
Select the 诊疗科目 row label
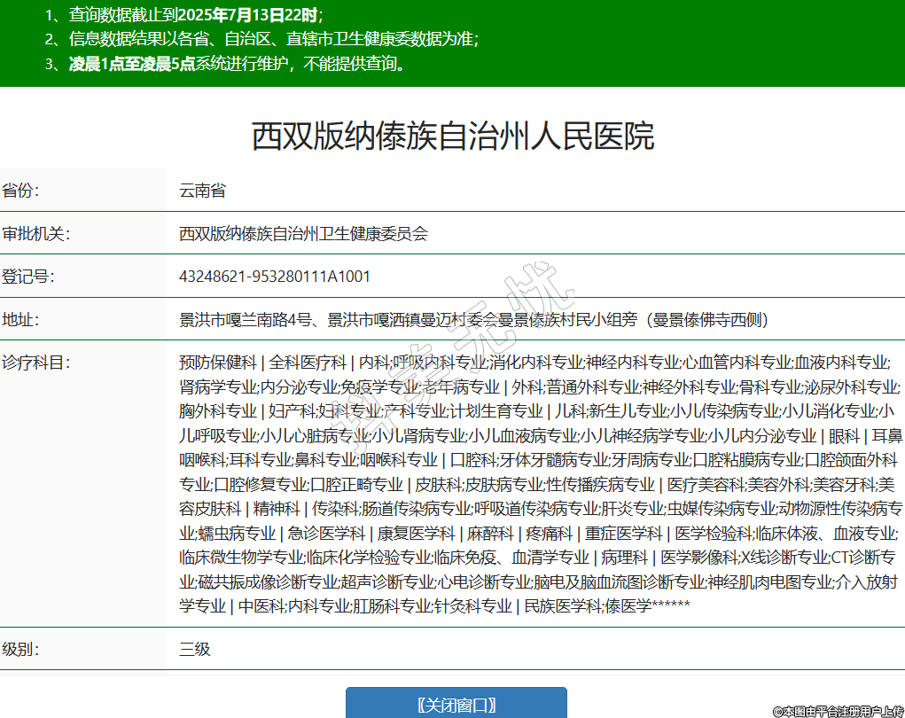pos(35,363)
